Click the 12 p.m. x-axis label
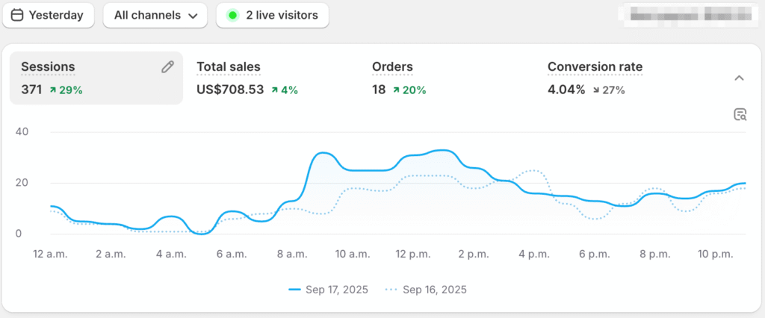The image size is (765, 318). pyautogui.click(x=414, y=255)
